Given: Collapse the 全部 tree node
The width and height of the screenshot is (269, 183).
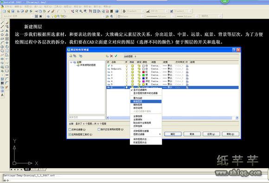Looking at the screenshot, I should pyautogui.click(x=71, y=62).
